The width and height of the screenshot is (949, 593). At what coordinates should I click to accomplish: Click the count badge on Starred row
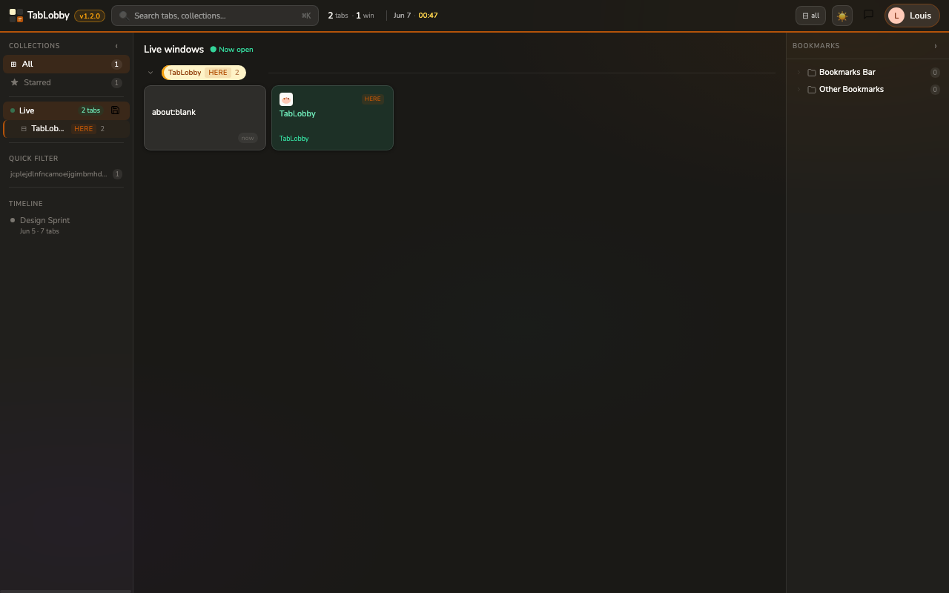point(116,83)
